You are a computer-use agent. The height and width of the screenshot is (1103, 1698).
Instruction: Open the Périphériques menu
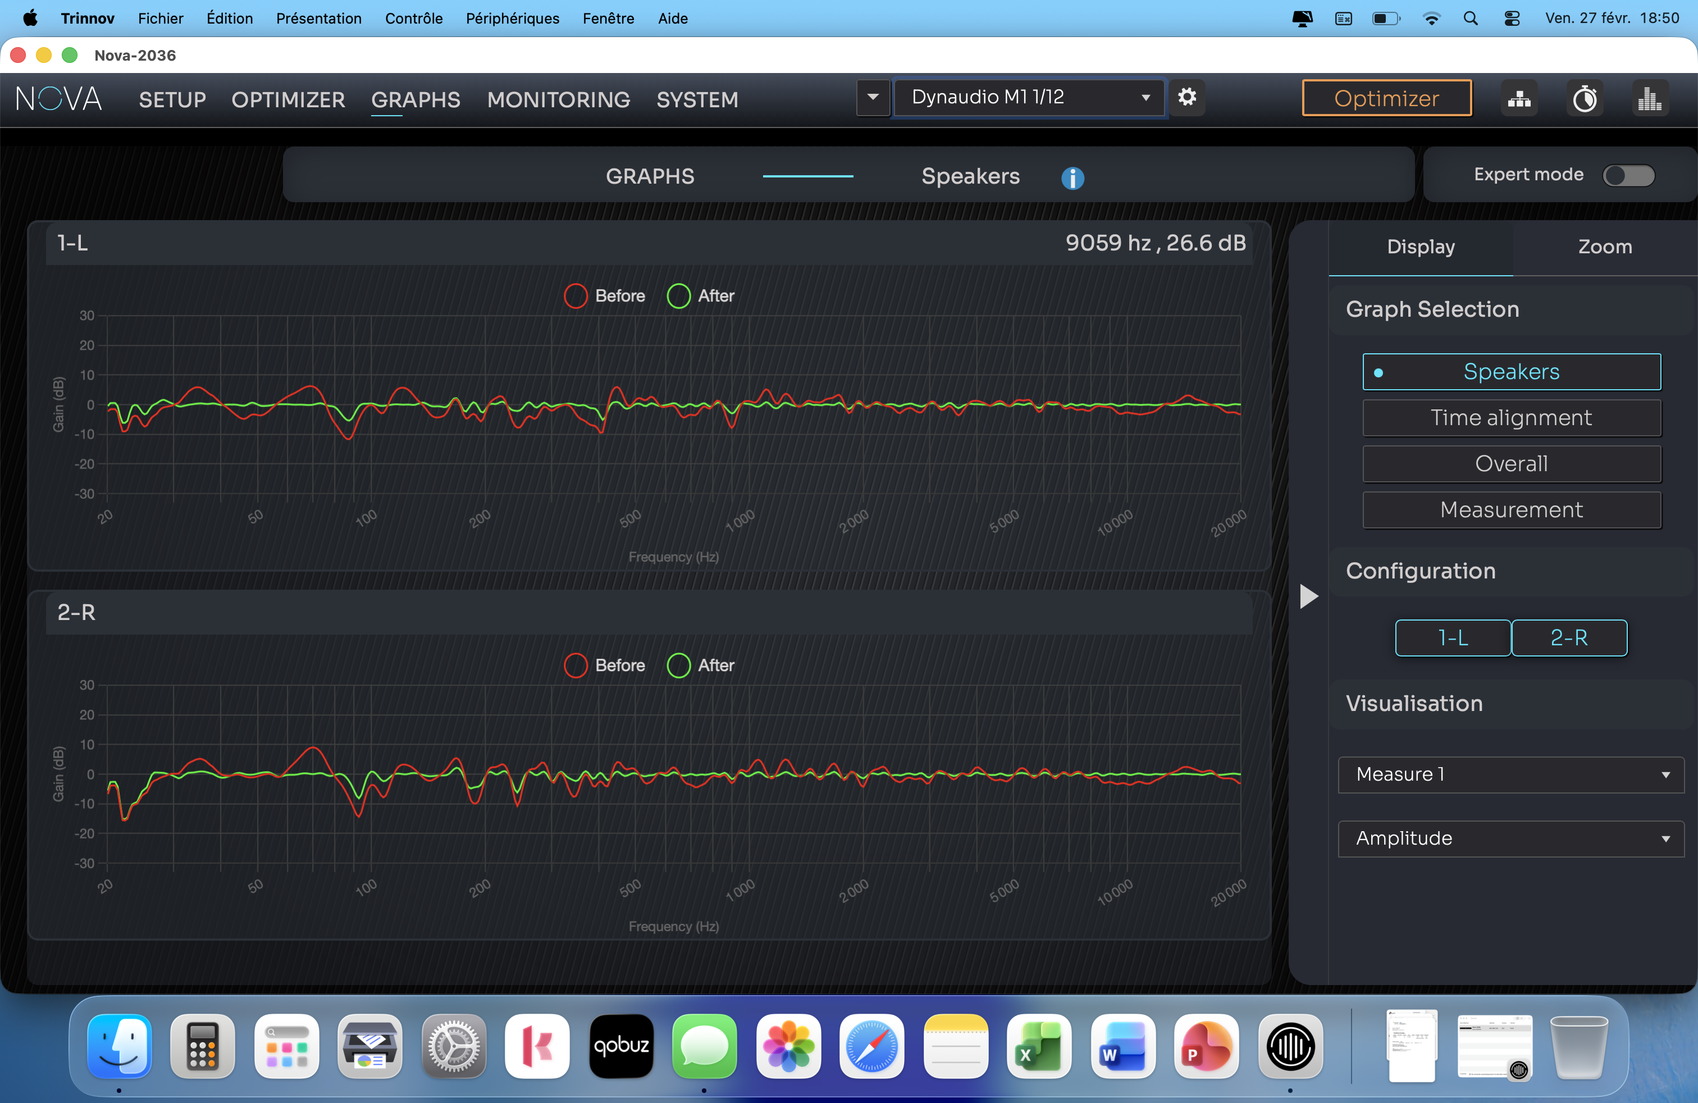(512, 19)
